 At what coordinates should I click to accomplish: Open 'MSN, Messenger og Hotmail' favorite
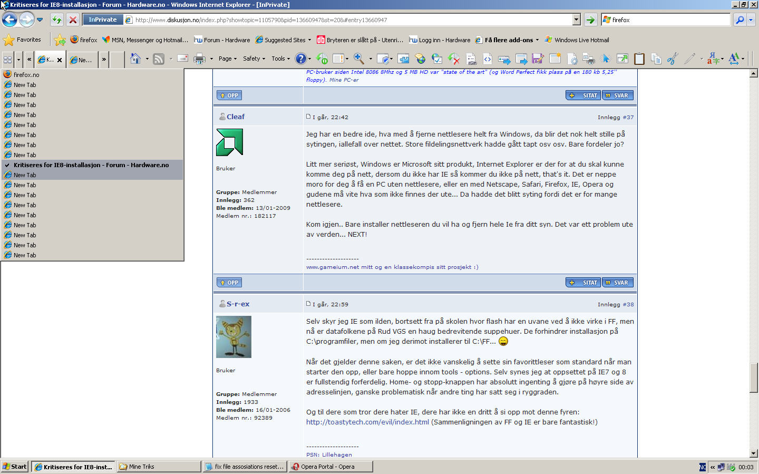point(145,40)
